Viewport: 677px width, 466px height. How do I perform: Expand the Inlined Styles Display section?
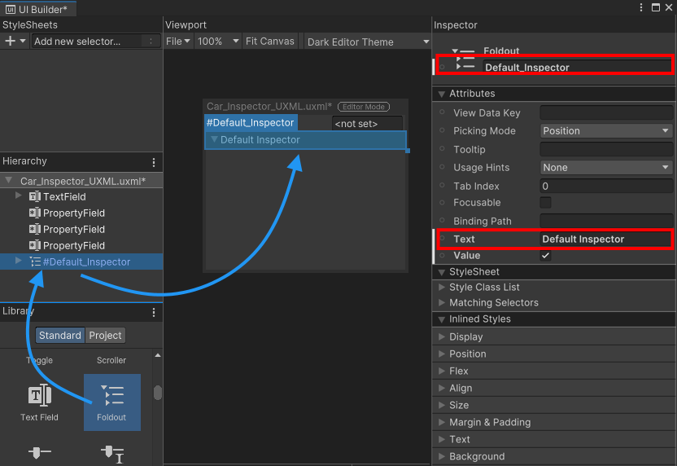[x=465, y=336]
